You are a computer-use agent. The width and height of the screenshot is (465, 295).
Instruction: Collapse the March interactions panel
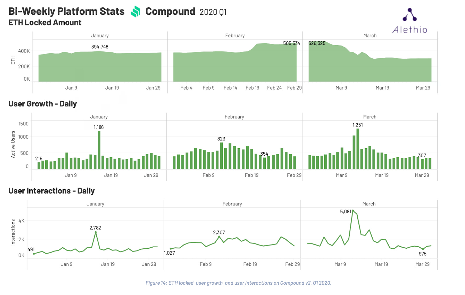tap(369, 204)
